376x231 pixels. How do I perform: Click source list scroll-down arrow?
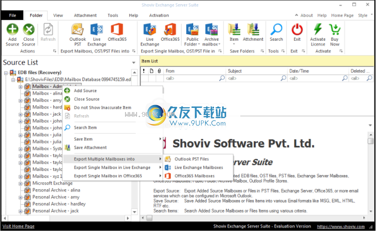[134, 212]
